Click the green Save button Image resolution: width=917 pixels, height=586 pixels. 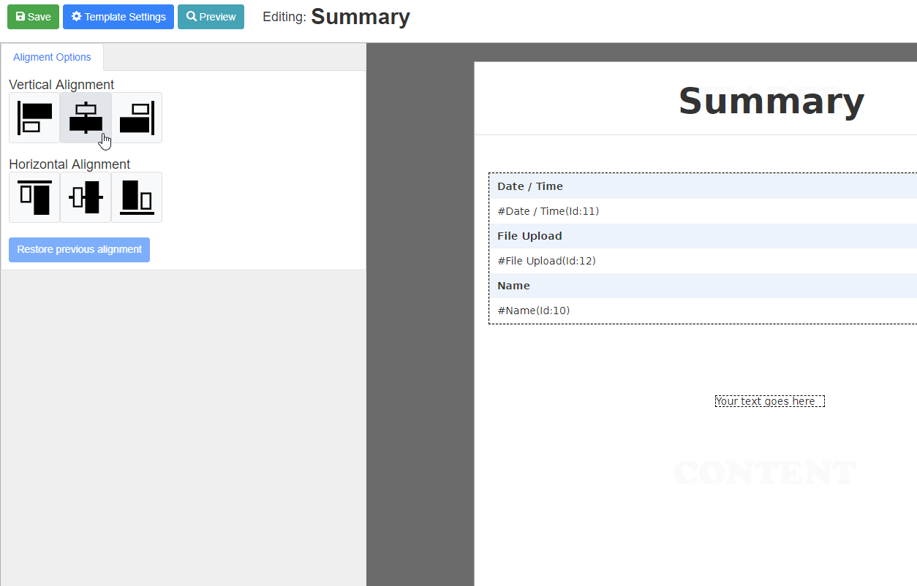tap(33, 17)
